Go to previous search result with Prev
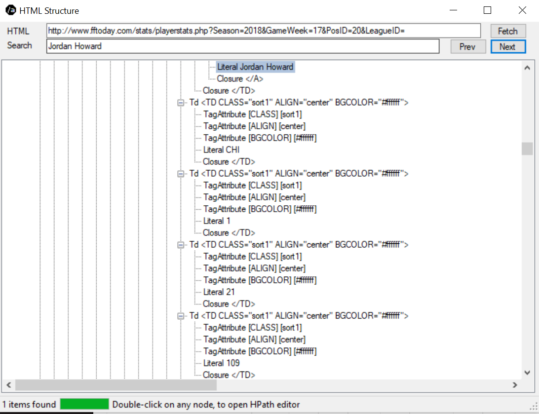The height and width of the screenshot is (414, 539). pyautogui.click(x=468, y=46)
